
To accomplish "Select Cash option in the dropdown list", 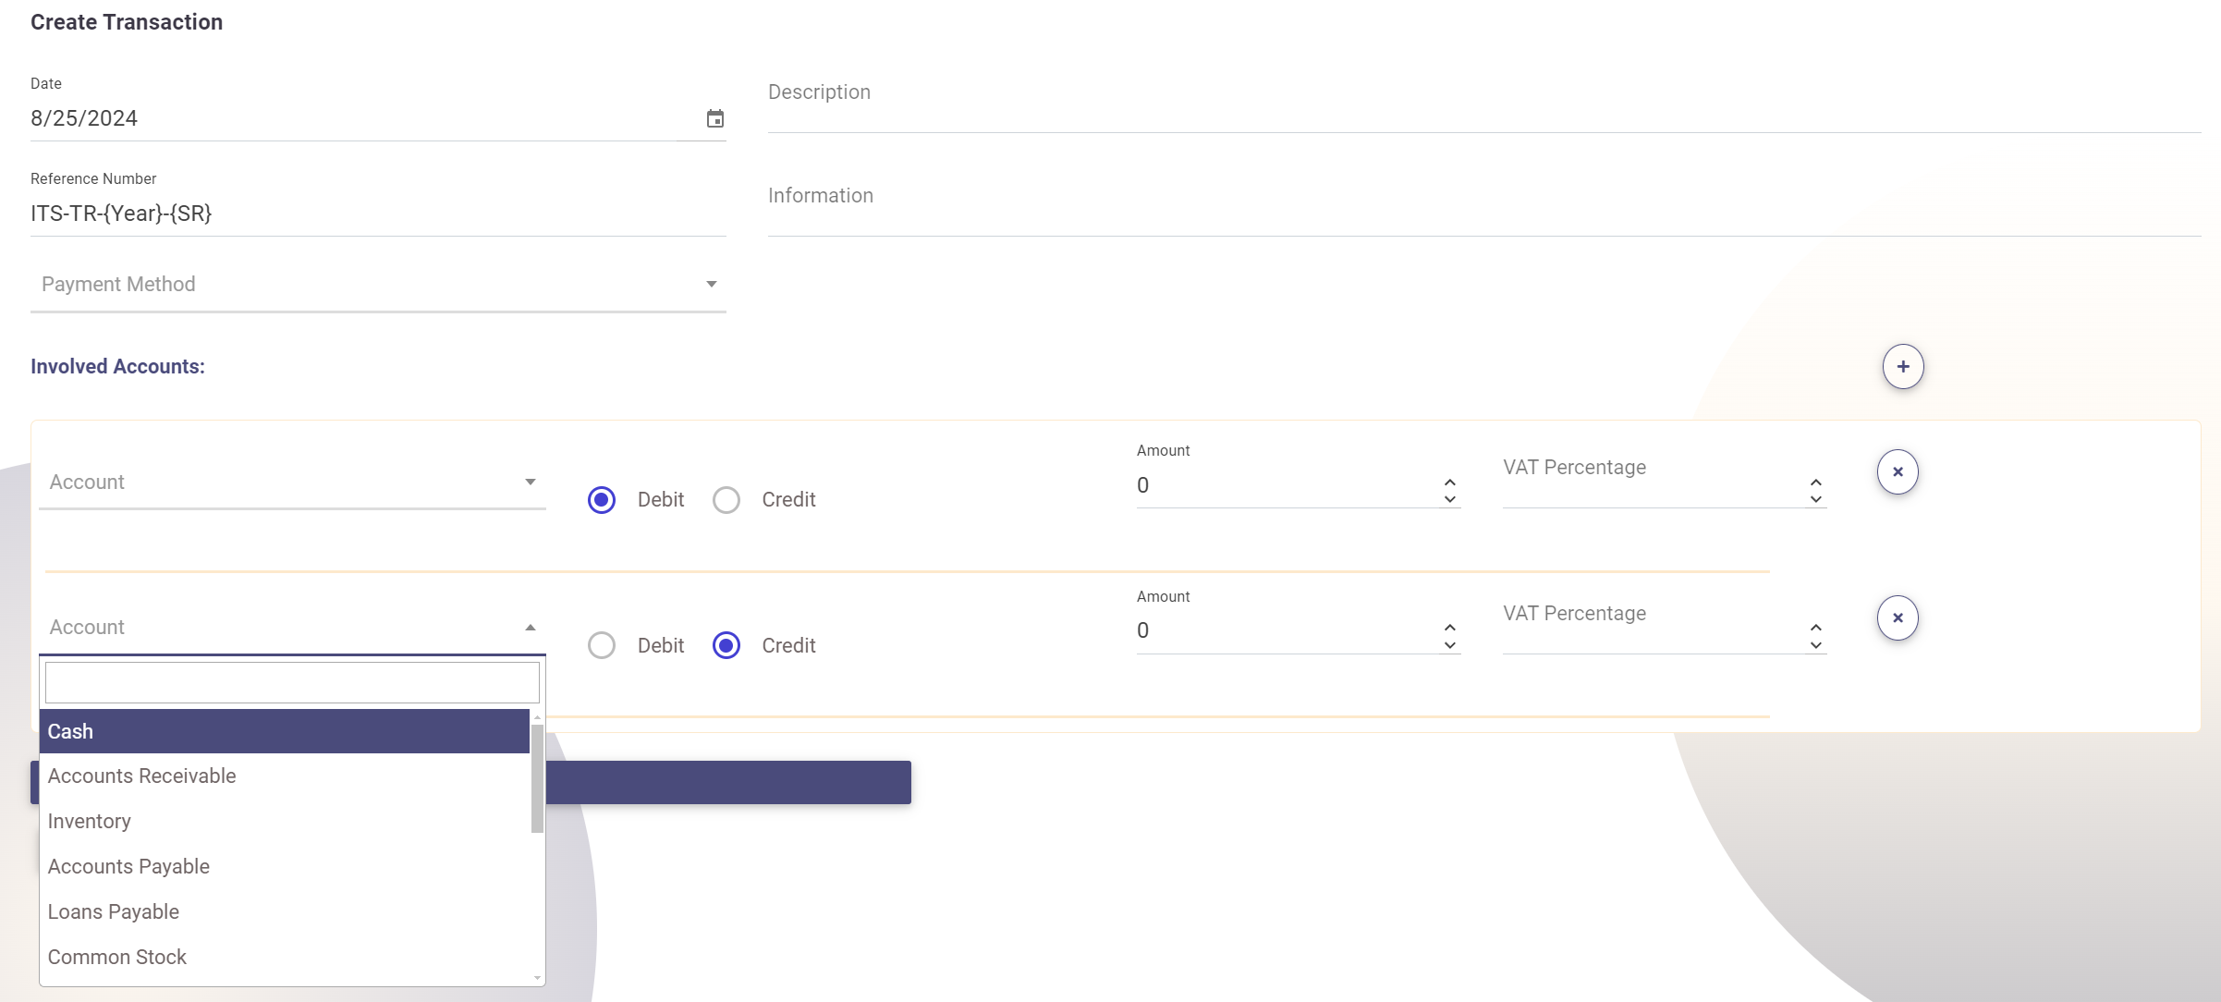I will click(x=71, y=732).
